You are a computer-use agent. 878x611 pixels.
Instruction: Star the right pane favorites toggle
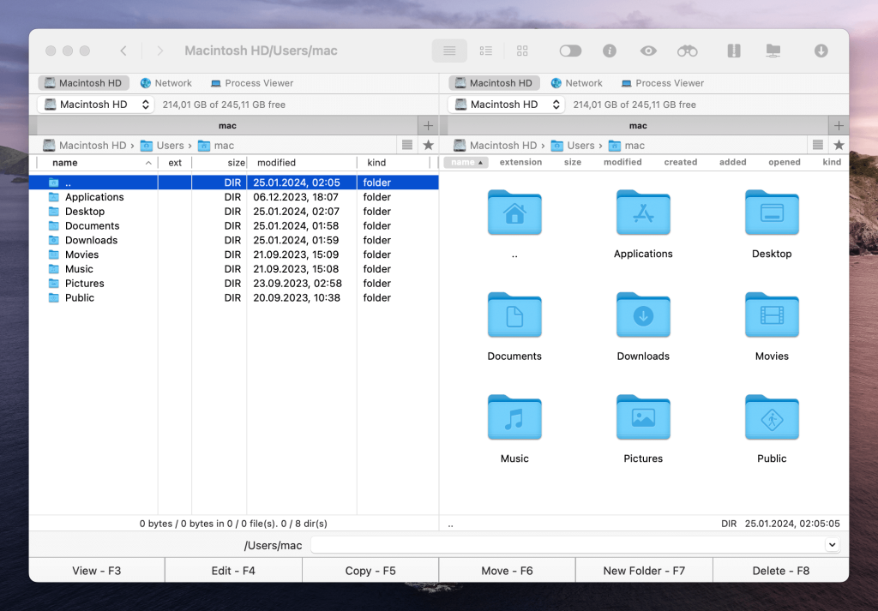pos(839,145)
